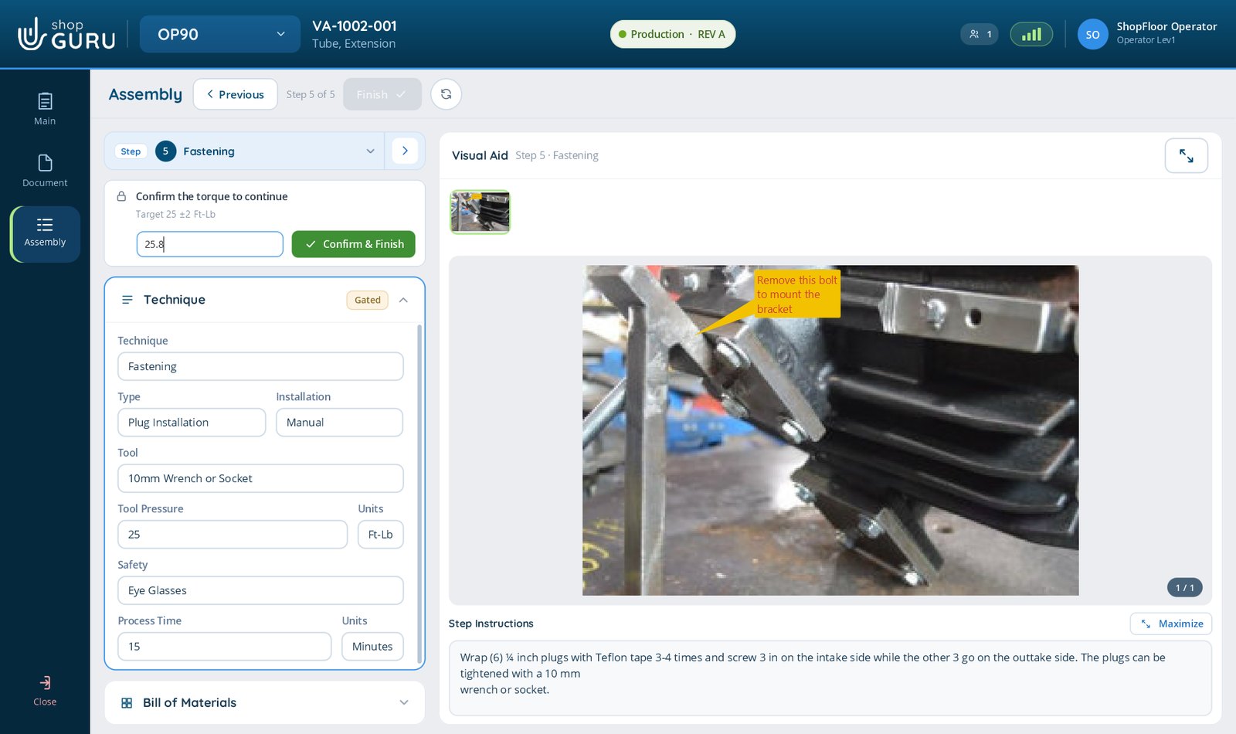Click the lock icon by torque confirmation
Screen dimensions: 1236x734
coord(121,196)
